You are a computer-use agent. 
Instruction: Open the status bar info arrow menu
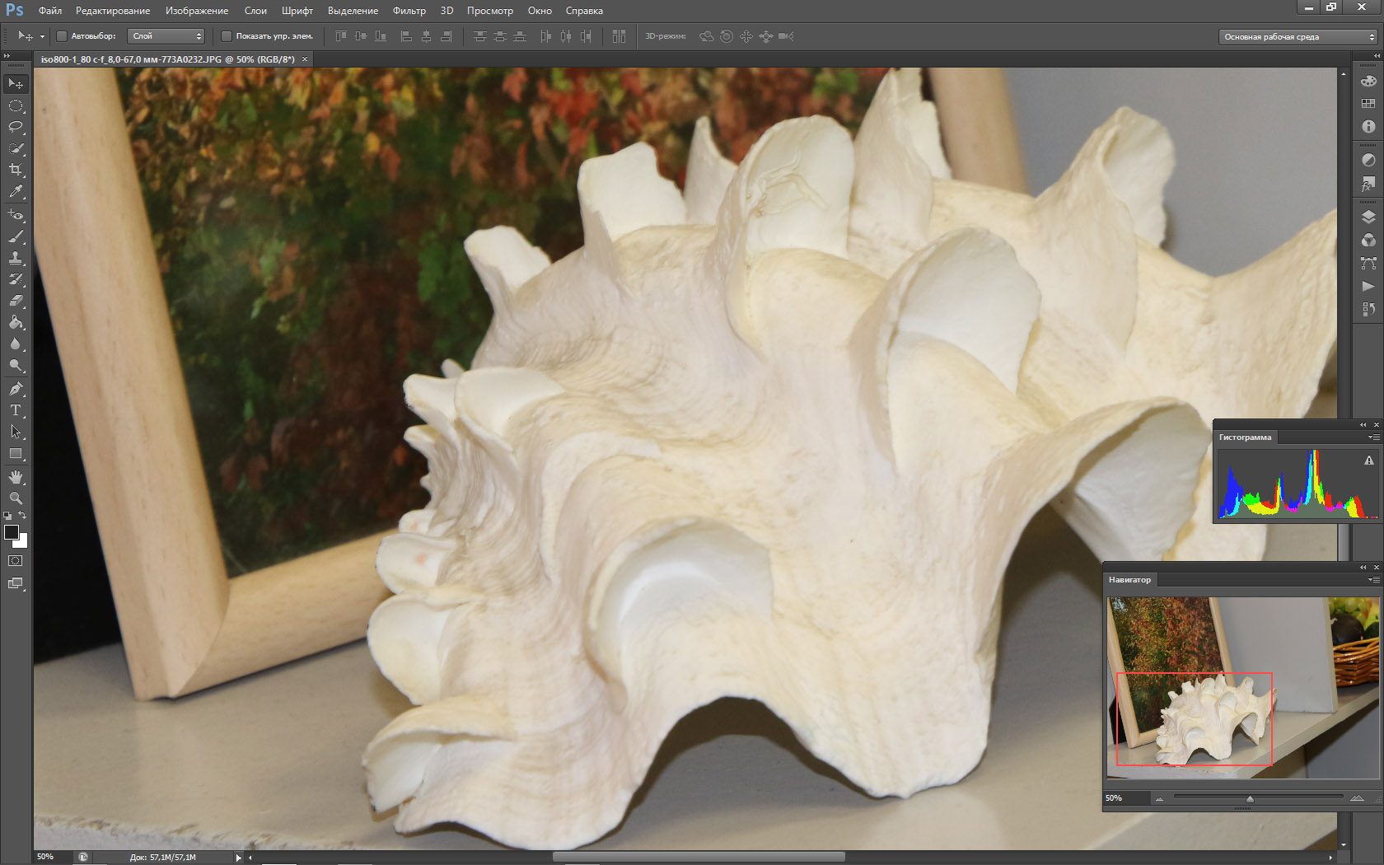click(239, 858)
